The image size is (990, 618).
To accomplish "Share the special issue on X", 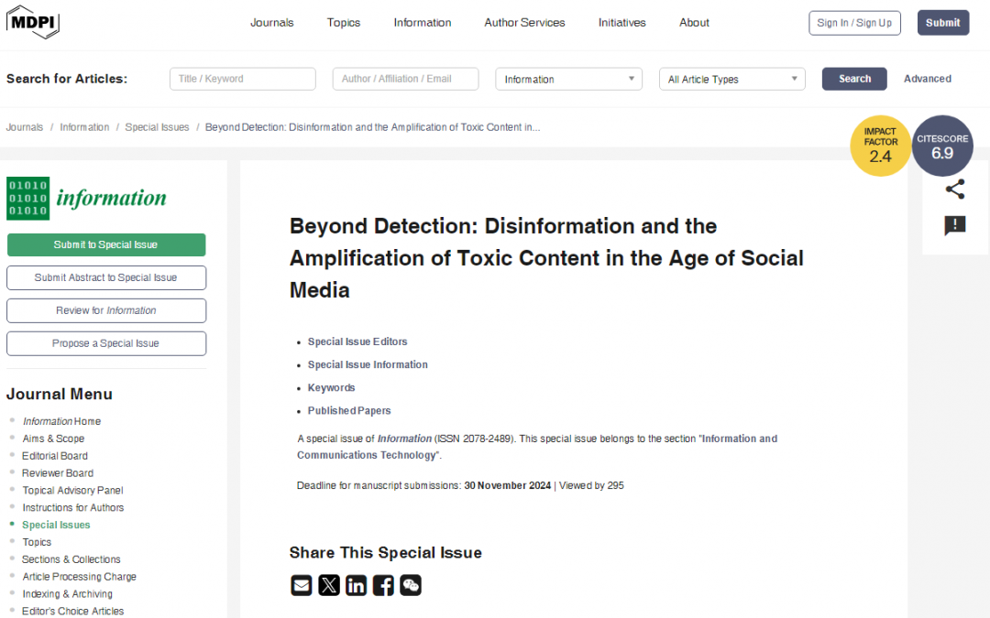I will pos(329,585).
